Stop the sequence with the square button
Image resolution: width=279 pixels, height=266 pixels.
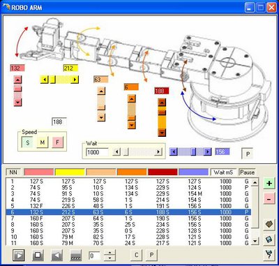(x=38, y=256)
